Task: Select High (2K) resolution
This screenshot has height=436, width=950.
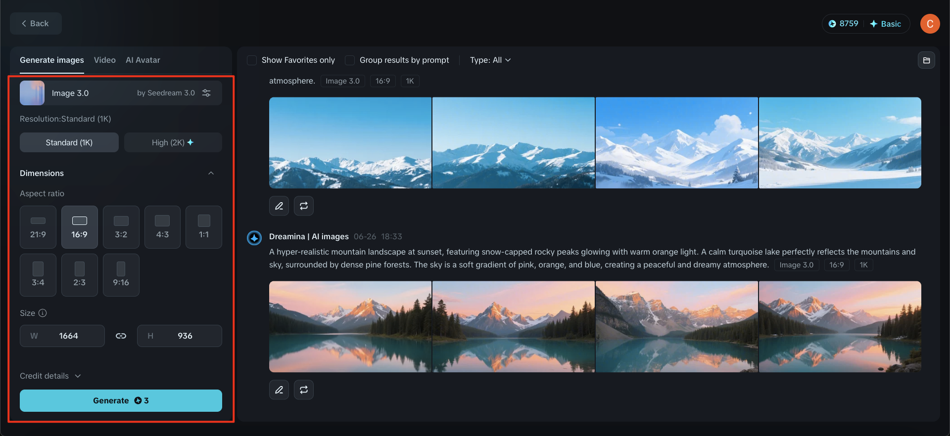Action: tap(173, 142)
